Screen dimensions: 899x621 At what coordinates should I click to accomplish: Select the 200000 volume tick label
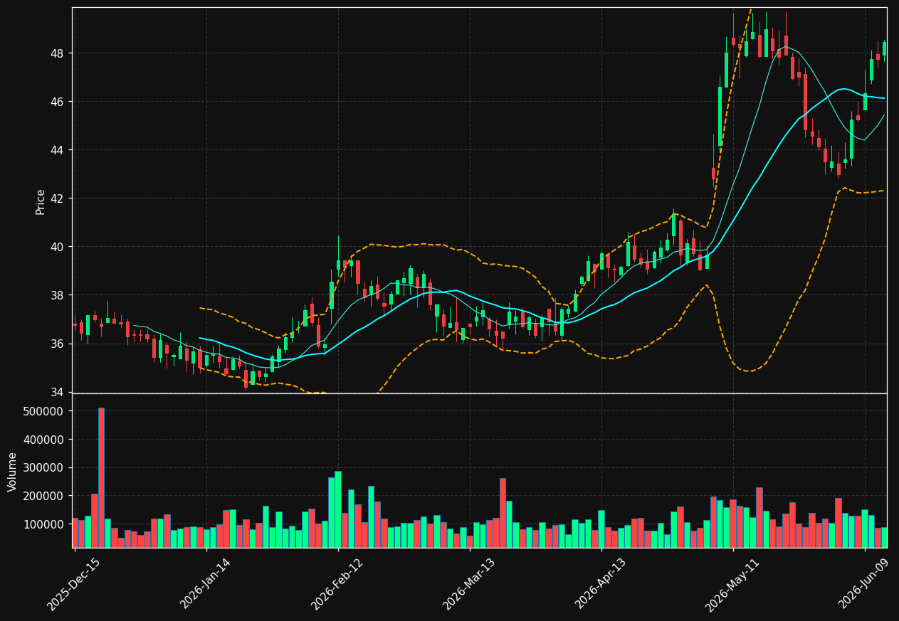pyautogui.click(x=44, y=496)
